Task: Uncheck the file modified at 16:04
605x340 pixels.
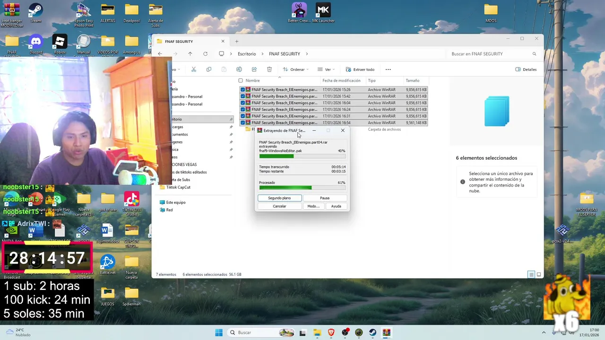Action: click(242, 103)
